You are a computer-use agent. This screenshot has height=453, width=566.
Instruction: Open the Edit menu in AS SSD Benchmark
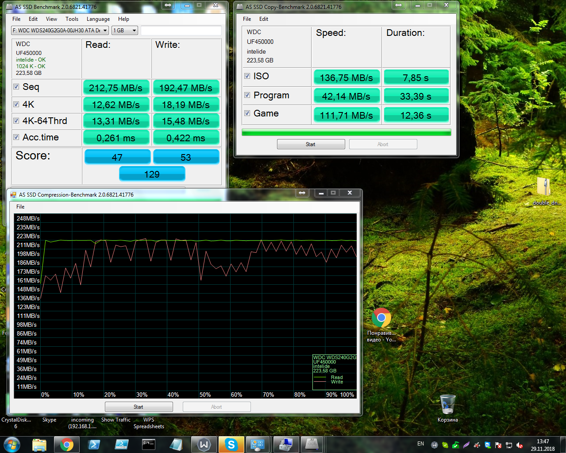tap(33, 19)
